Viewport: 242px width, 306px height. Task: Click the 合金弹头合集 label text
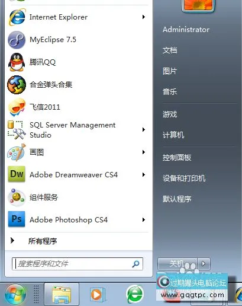coord(51,85)
